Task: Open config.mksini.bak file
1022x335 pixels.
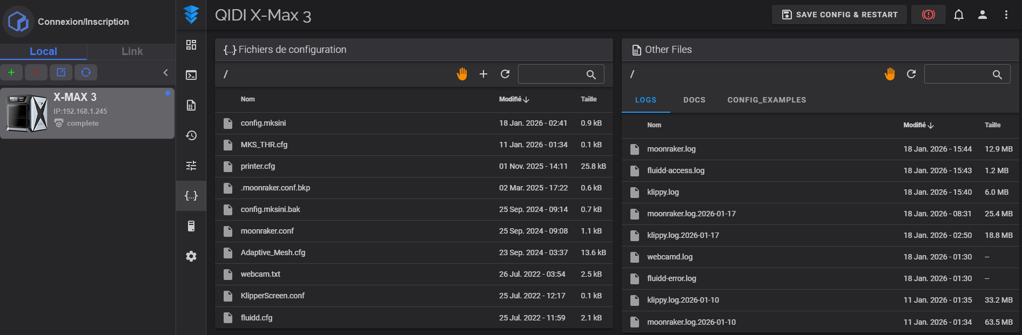Action: [414, 209]
